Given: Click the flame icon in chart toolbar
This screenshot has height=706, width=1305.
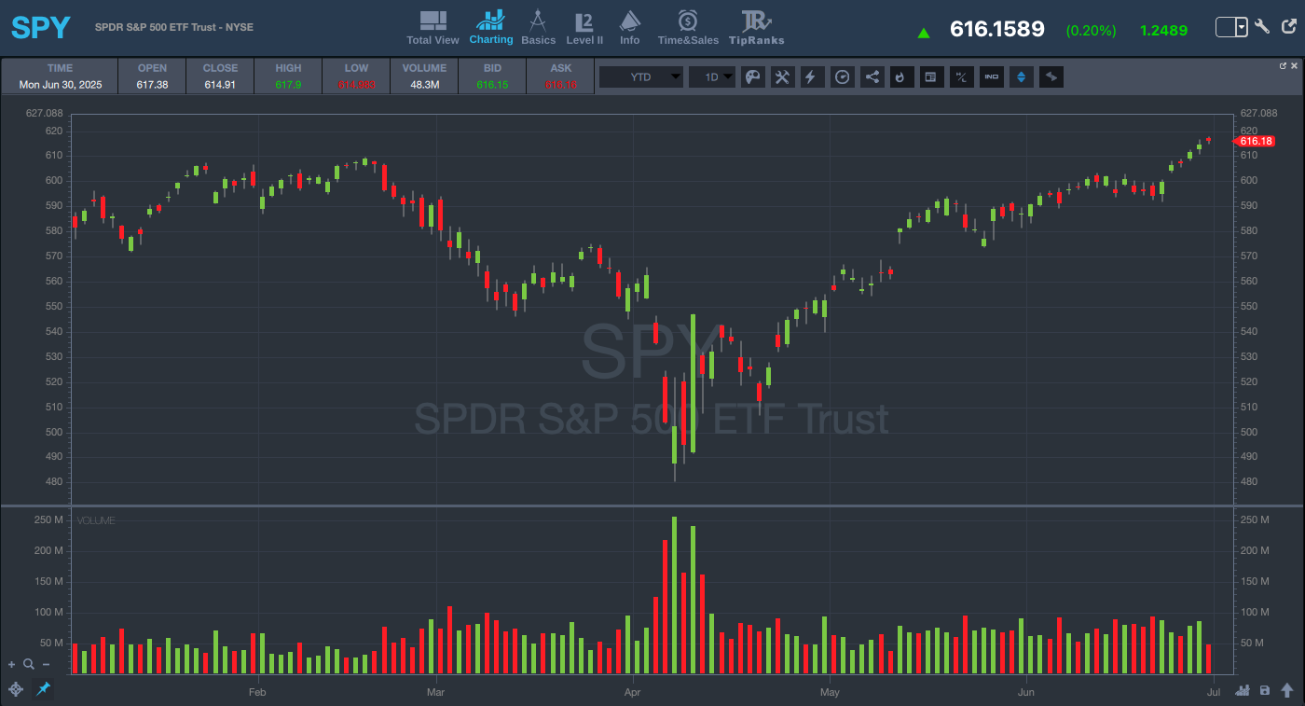Looking at the screenshot, I should [900, 77].
